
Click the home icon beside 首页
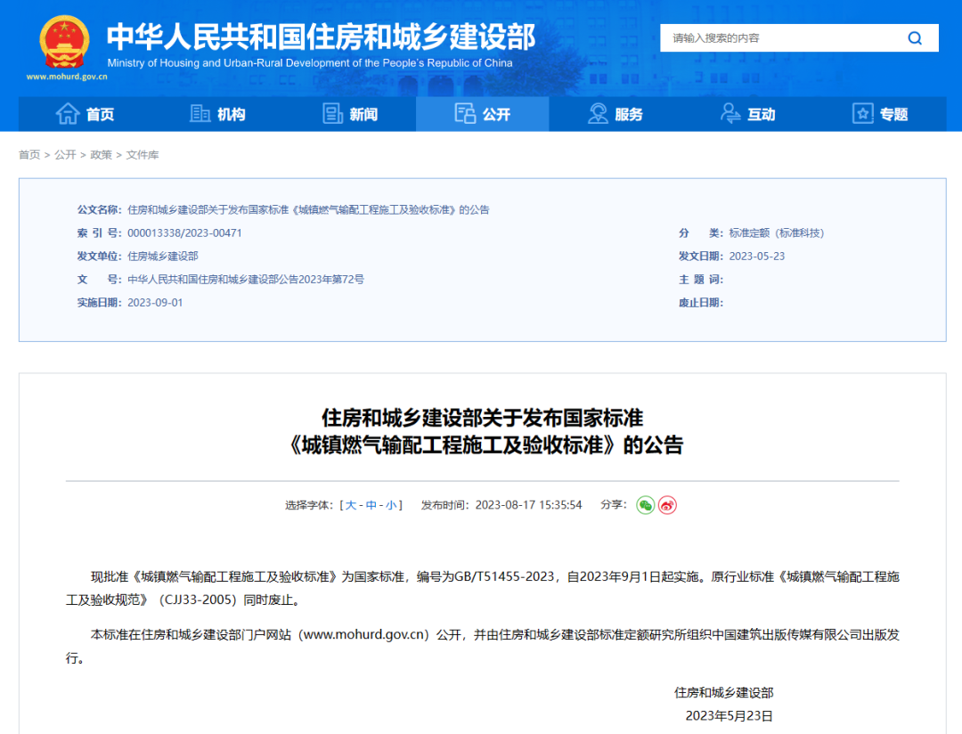coord(68,113)
